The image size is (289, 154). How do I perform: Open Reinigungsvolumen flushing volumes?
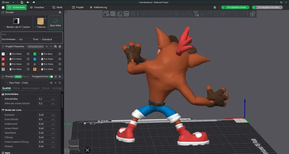pos(36,46)
